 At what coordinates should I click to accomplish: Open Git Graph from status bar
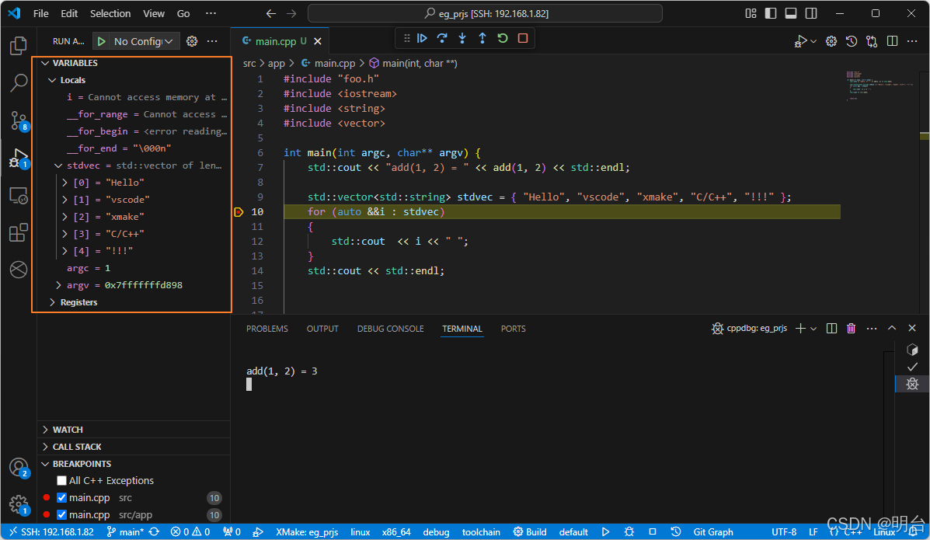click(x=713, y=531)
